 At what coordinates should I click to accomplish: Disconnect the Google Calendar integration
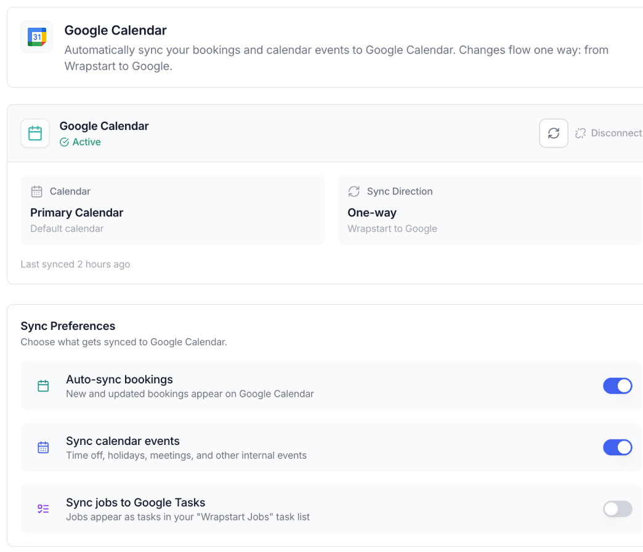pyautogui.click(x=609, y=133)
